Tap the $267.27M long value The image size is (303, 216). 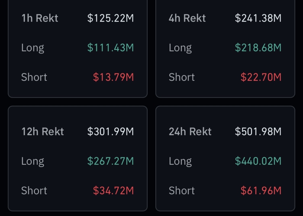[111, 161]
